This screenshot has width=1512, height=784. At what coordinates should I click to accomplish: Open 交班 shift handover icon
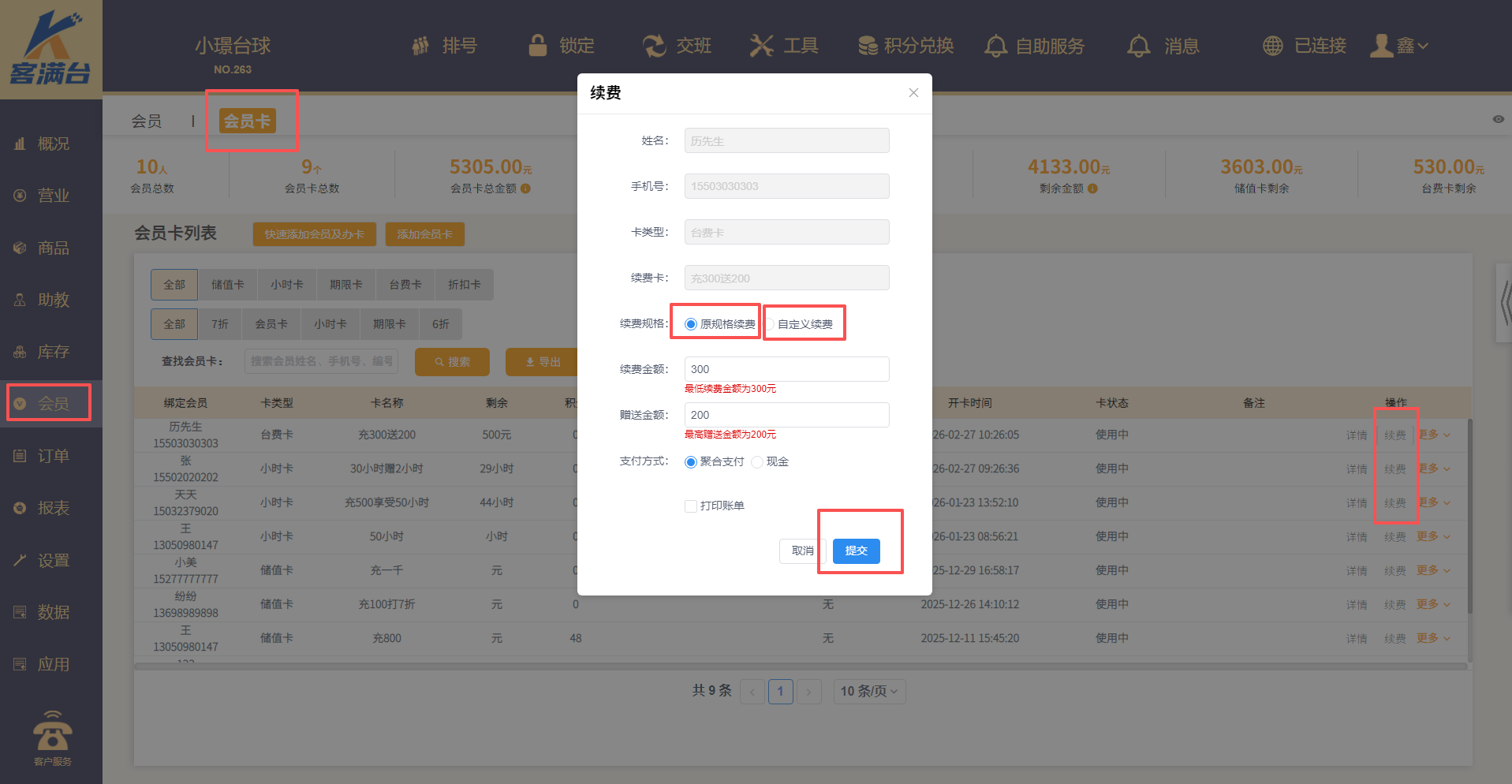[654, 46]
